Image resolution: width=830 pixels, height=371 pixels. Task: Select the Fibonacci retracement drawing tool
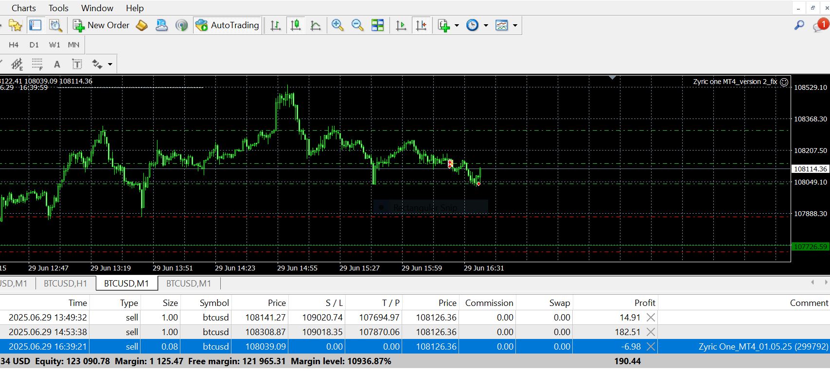pos(37,64)
